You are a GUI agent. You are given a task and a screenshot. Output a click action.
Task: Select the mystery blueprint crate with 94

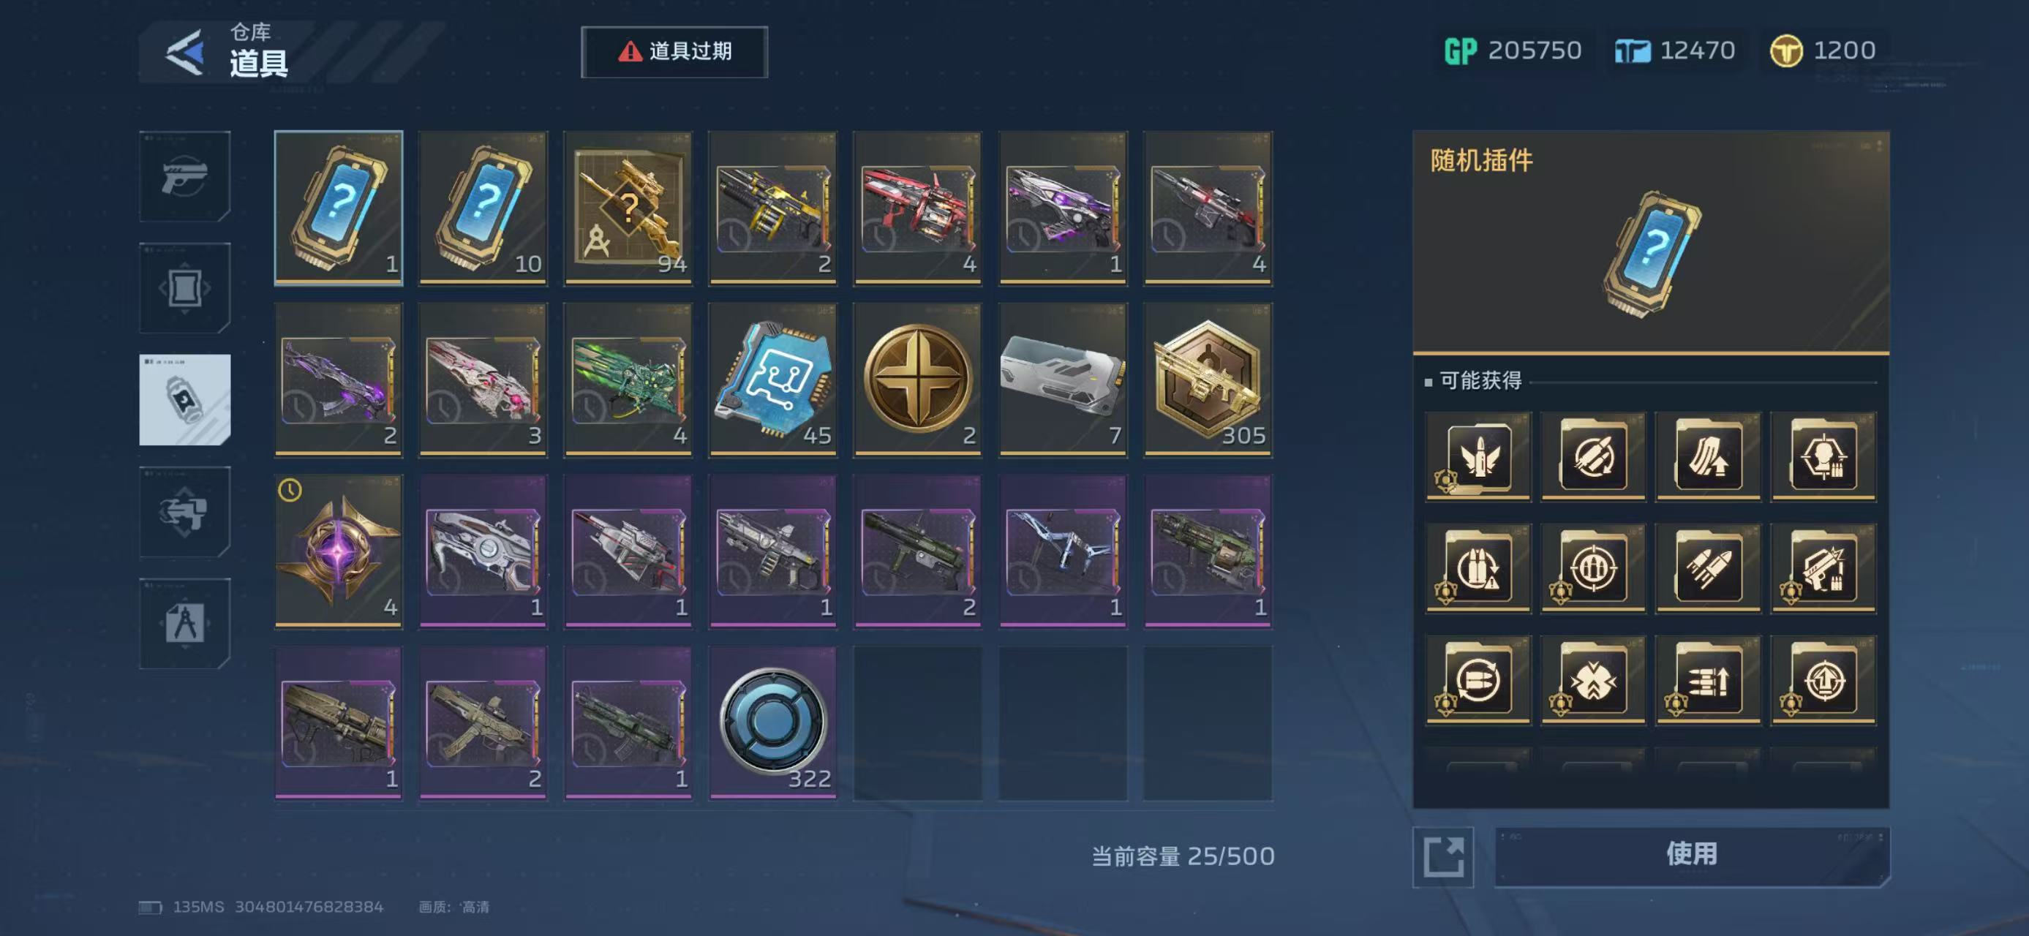coord(628,207)
